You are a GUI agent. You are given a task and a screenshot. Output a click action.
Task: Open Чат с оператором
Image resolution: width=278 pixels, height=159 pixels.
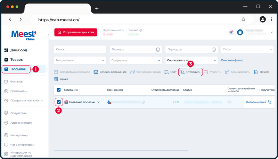click(x=19, y=145)
